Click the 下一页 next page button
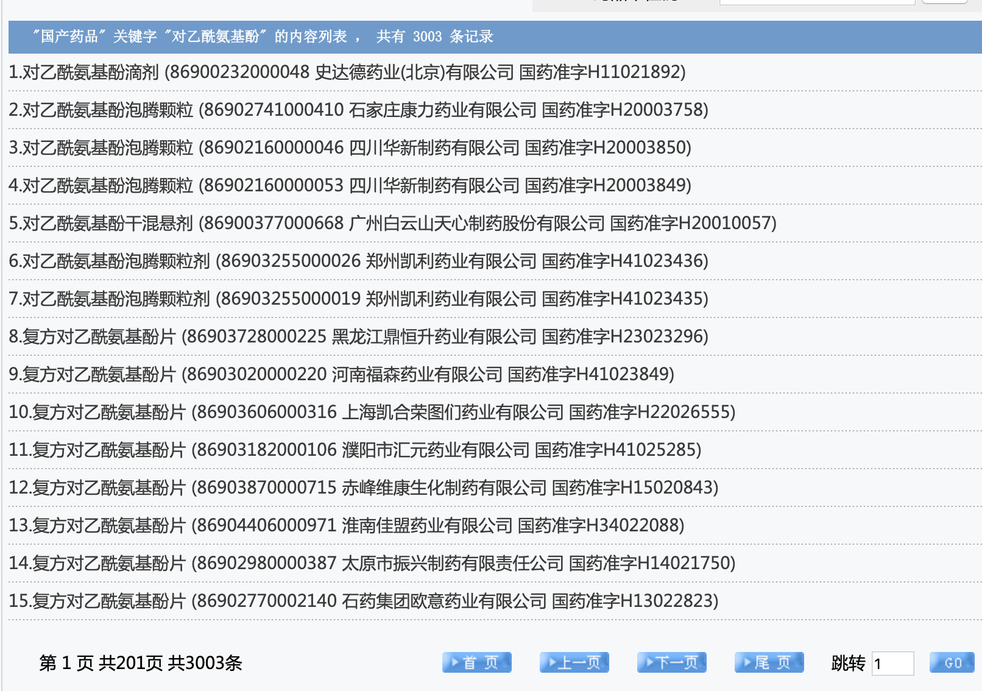This screenshot has height=691, width=982. pos(671,662)
